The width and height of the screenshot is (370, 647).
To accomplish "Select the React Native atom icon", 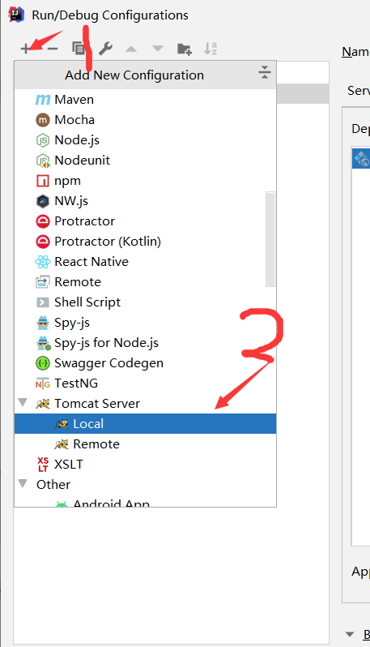I will (42, 262).
